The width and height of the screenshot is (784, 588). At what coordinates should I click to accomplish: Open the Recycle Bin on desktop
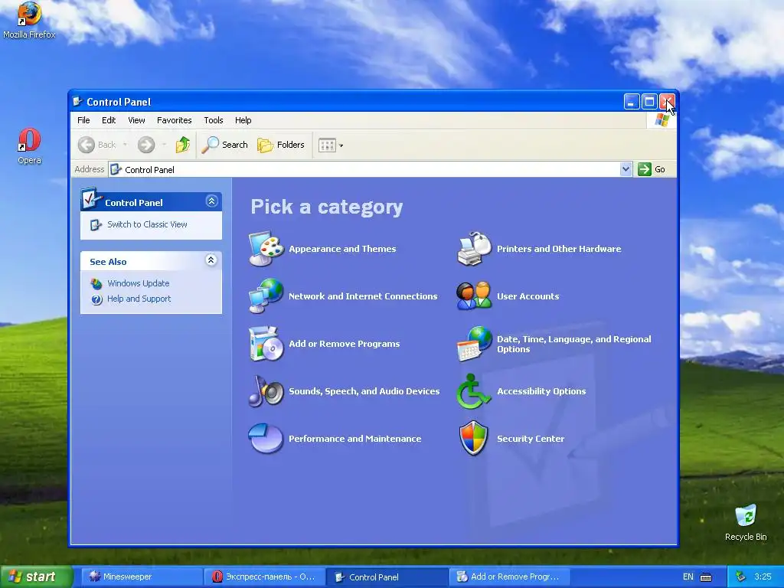746,522
